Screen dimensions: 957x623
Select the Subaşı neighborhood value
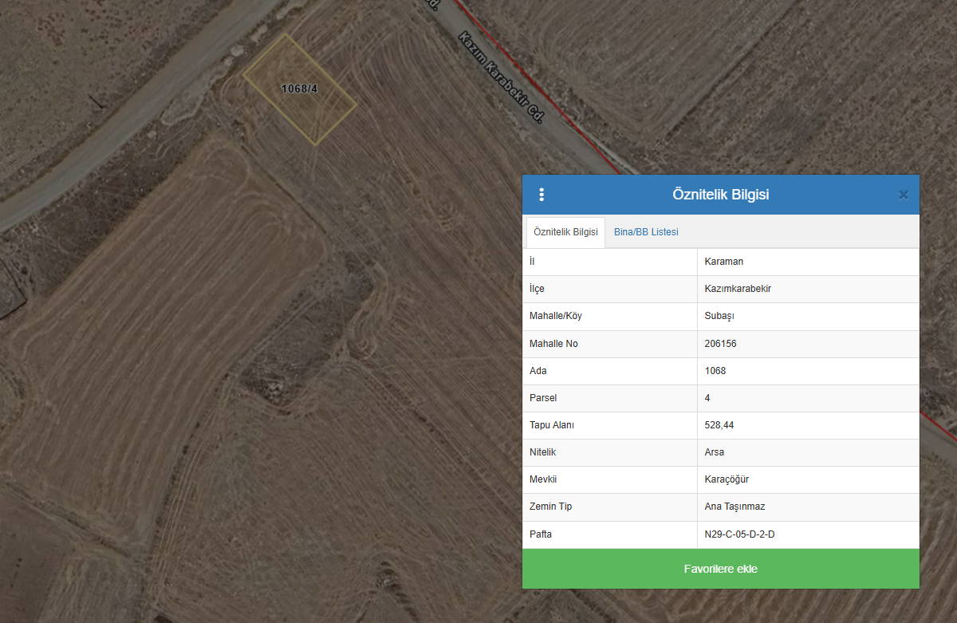point(719,316)
